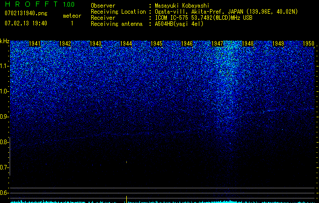Click the red-green meteor echo dot near 0.72 kHz

coord(127,162)
